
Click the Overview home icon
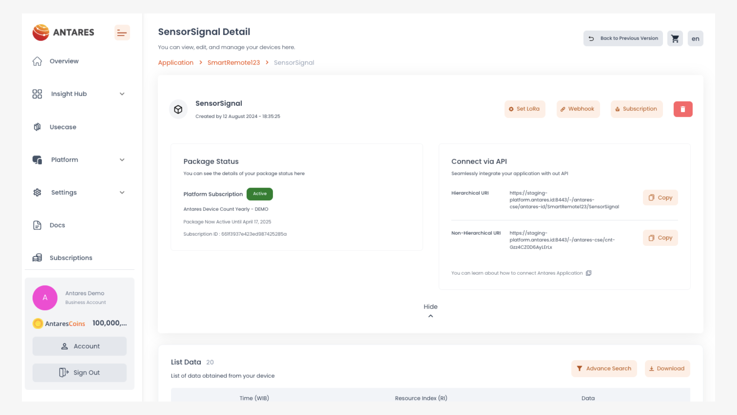coord(37,61)
